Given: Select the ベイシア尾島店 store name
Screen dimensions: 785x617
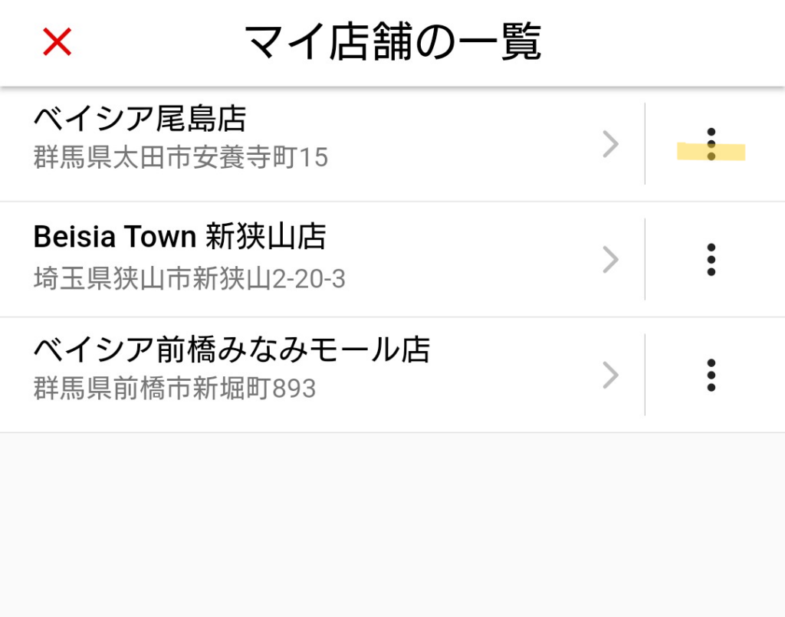Looking at the screenshot, I should click(140, 120).
